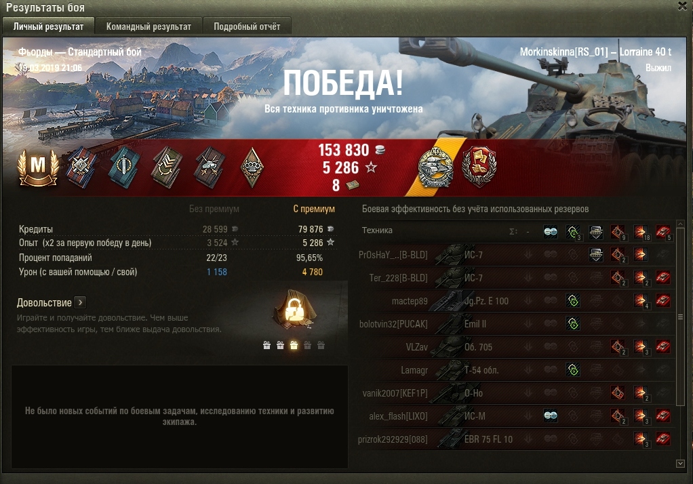This screenshot has width=693, height=484.
Task: Switch to Командный результат tab
Action: [148, 26]
